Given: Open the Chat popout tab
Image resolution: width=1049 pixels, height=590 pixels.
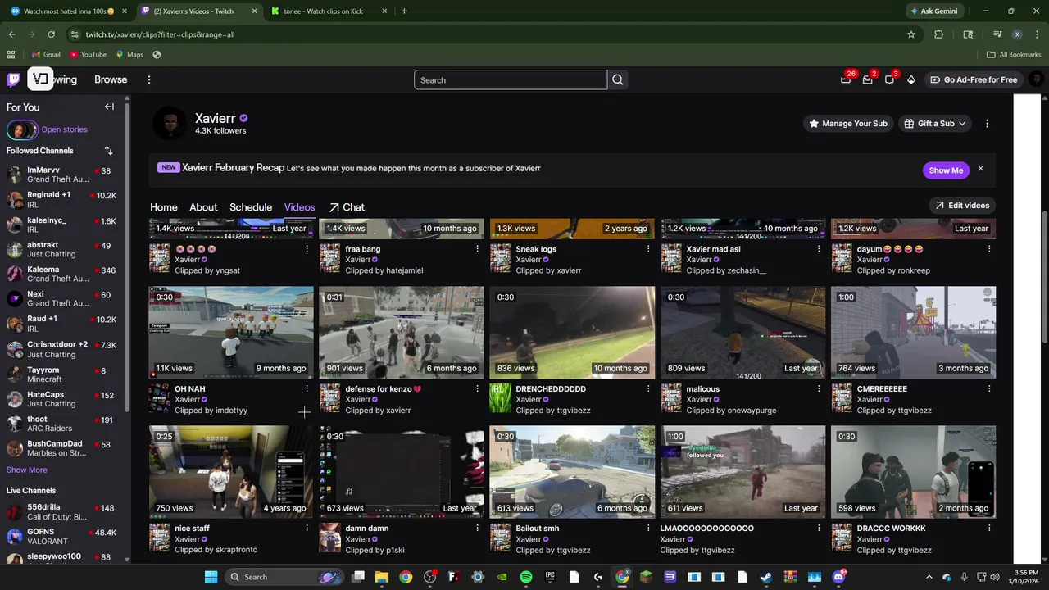Looking at the screenshot, I should click(347, 207).
